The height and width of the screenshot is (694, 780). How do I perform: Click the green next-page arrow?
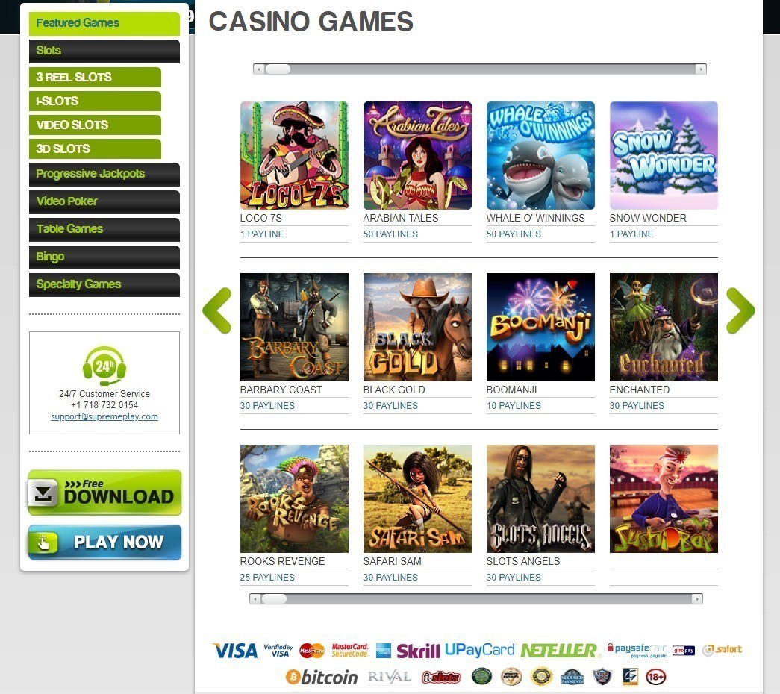[x=740, y=310]
